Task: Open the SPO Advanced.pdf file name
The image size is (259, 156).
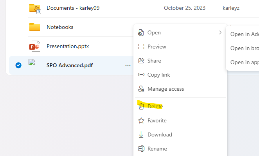Action: pos(70,65)
